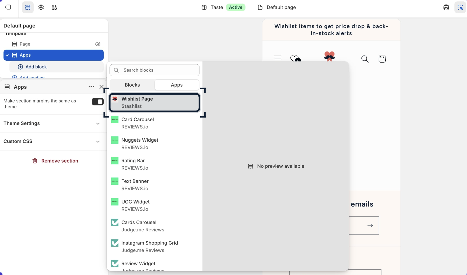Click the exit editor icon

8,7
